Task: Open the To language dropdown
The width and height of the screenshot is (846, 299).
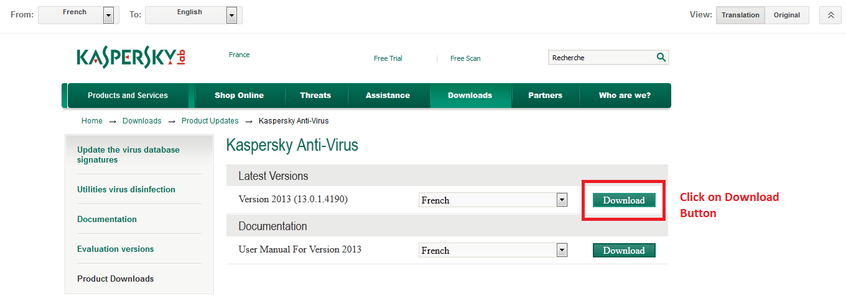Action: coord(231,16)
